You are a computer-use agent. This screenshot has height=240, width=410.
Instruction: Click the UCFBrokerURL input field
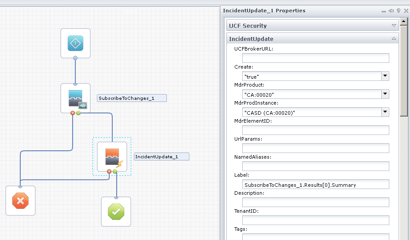pyautogui.click(x=315, y=58)
